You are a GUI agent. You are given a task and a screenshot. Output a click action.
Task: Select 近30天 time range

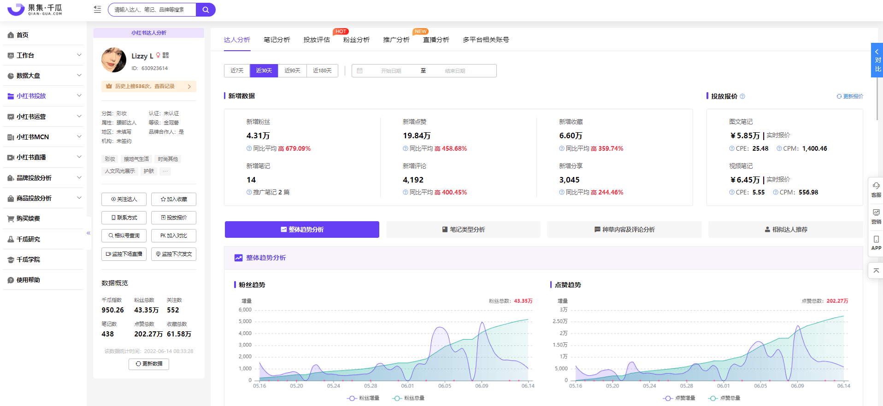click(x=264, y=71)
